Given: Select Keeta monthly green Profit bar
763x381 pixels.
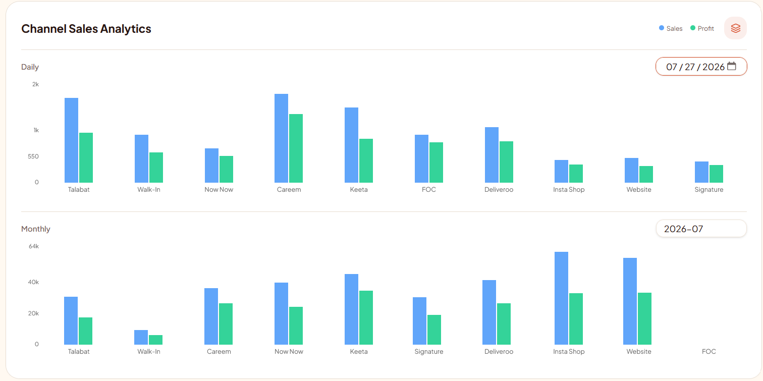Looking at the screenshot, I should pos(366,318).
